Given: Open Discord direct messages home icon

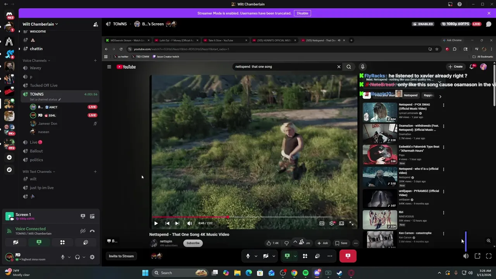Looking at the screenshot, I should pos(9,15).
